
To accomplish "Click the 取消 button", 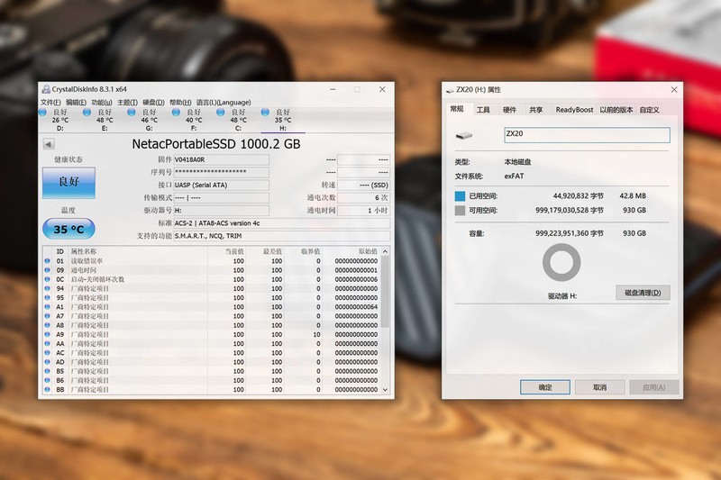I will pyautogui.click(x=599, y=387).
